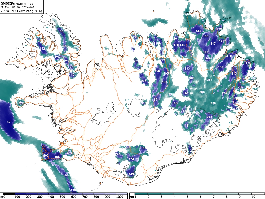Viewport: 265px width, 199px height.
Task: Click the 'DMI/IGA: Skyggni (m/km)' title text
Action: 19,3
